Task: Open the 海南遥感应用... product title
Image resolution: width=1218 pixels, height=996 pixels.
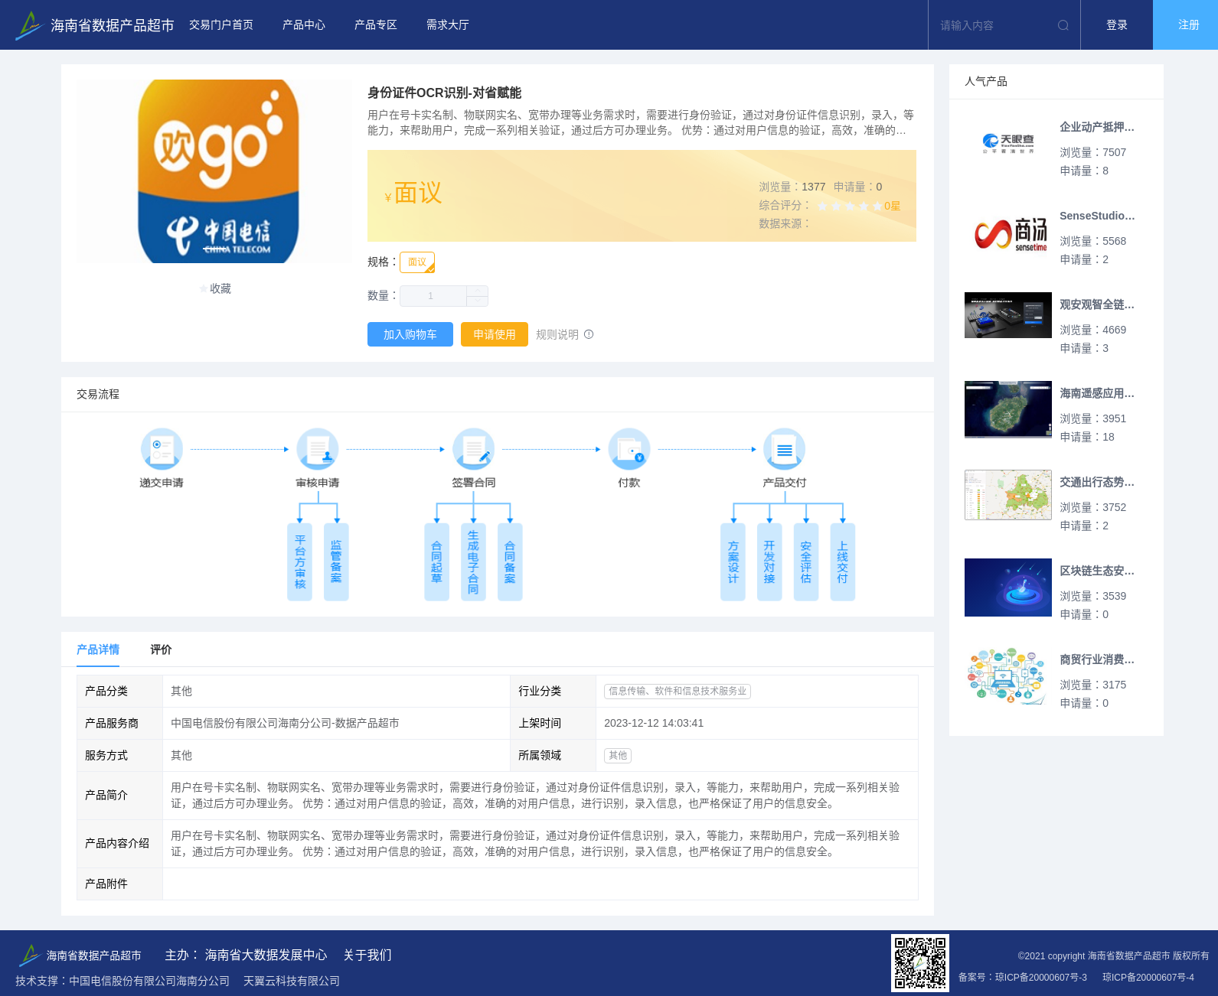Action: pyautogui.click(x=1097, y=393)
